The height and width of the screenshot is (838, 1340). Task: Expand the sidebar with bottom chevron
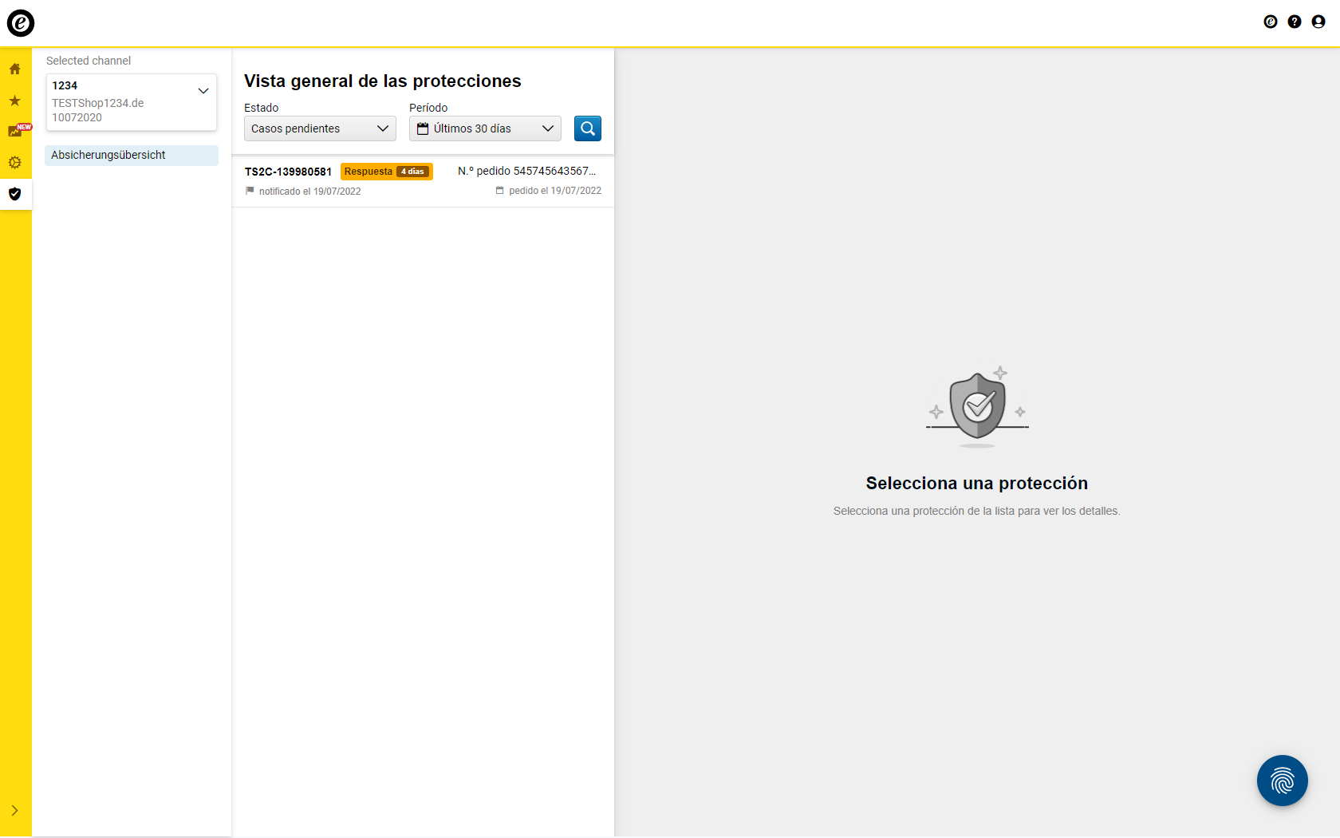15,811
